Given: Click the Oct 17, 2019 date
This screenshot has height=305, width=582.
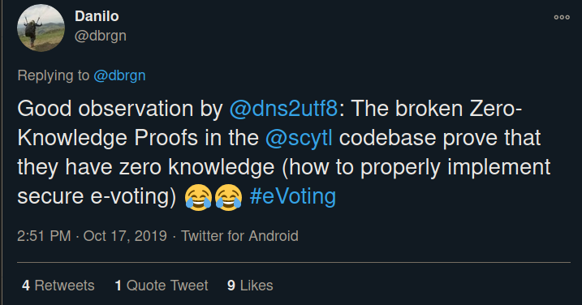Looking at the screenshot, I should (125, 236).
